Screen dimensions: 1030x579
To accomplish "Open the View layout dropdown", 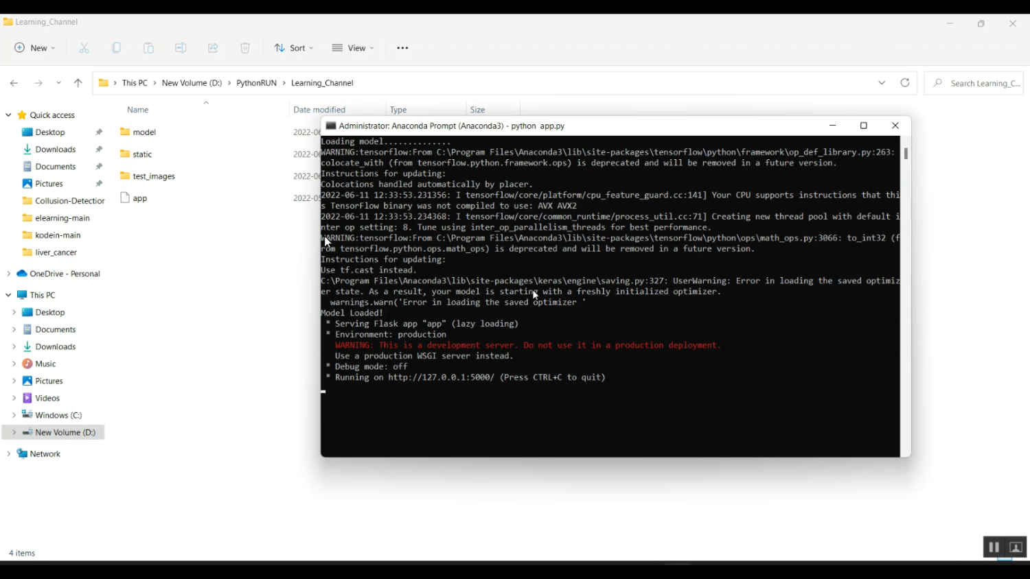I will (353, 48).
